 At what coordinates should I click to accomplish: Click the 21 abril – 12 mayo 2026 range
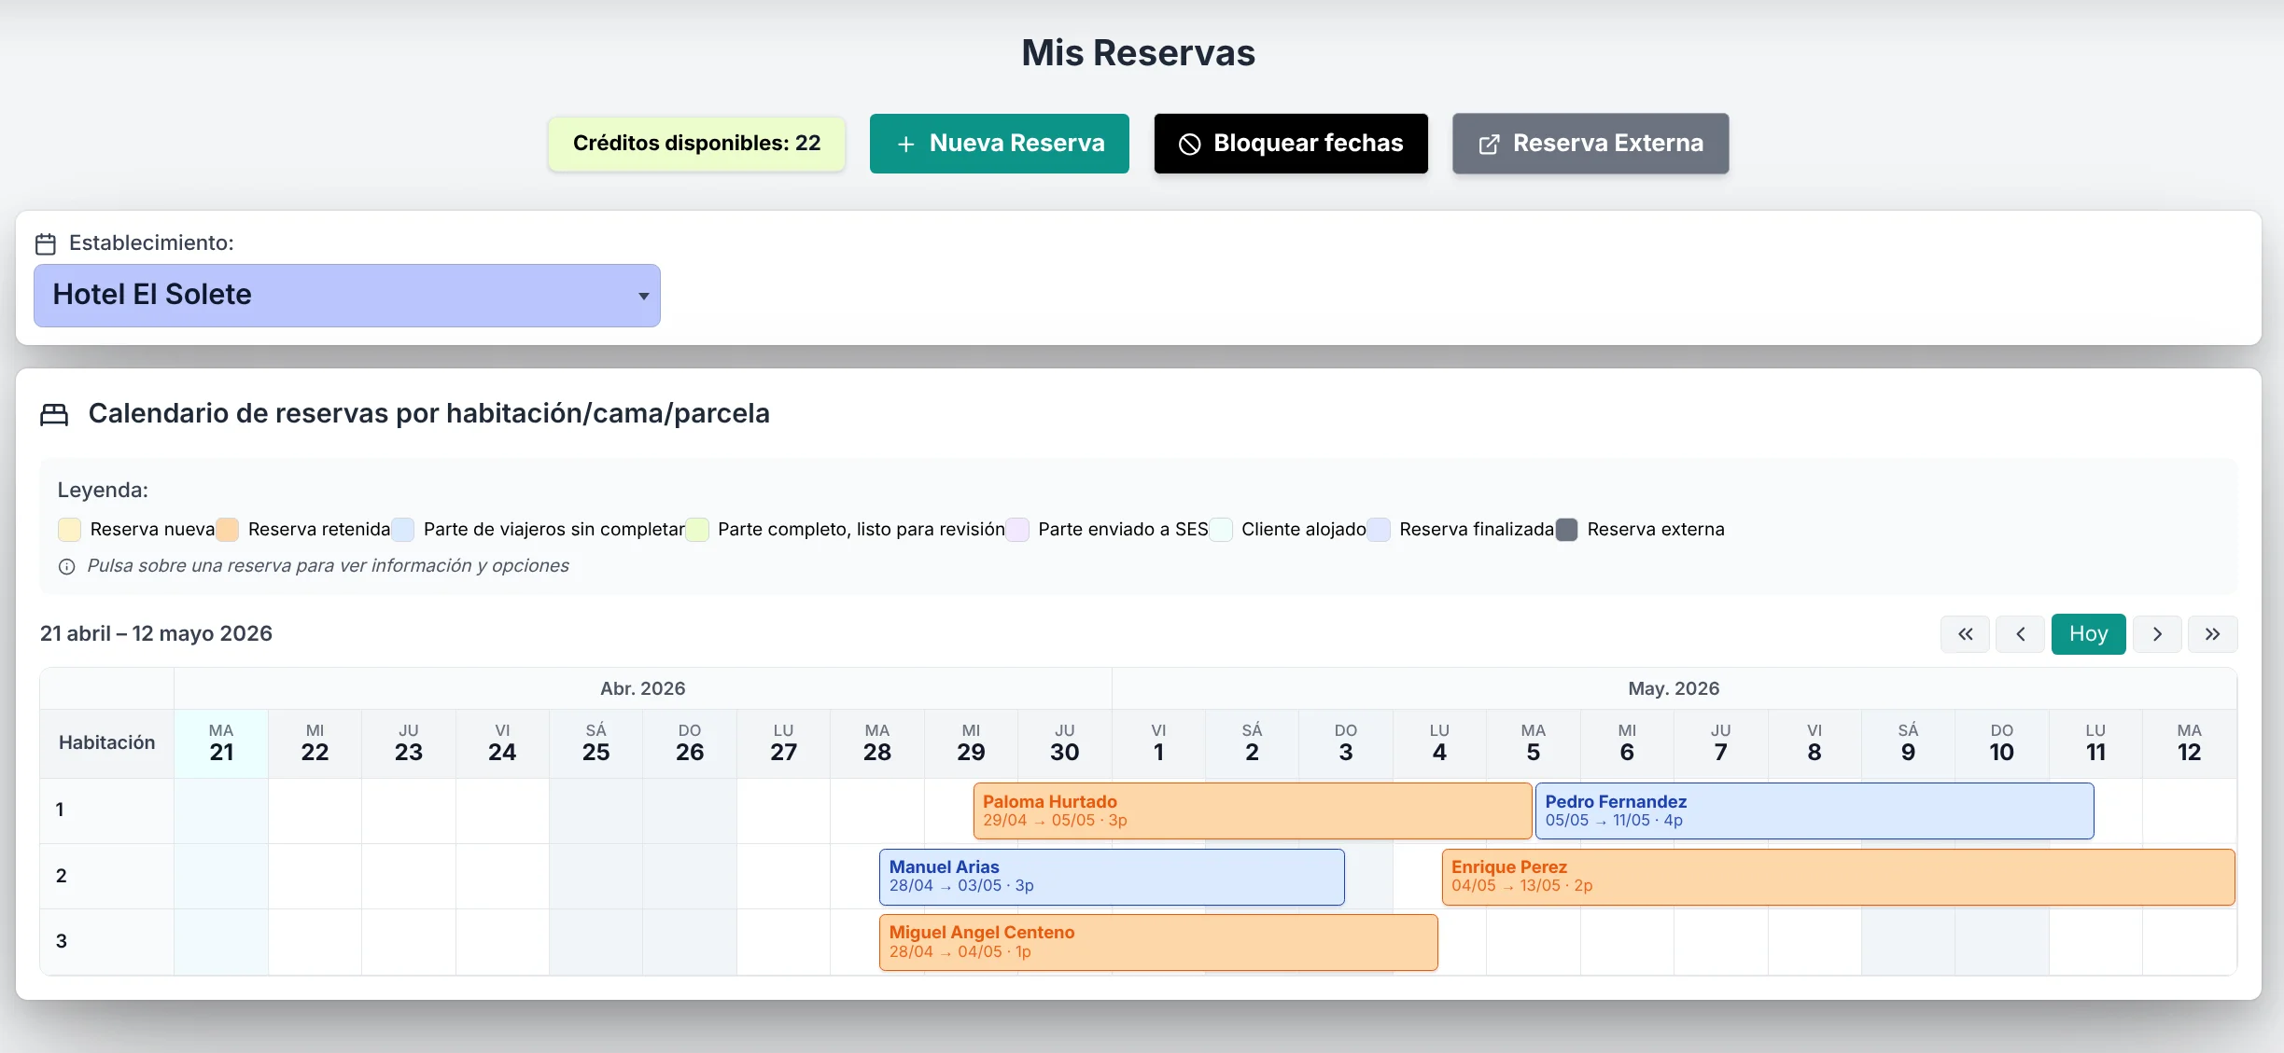[x=156, y=634]
